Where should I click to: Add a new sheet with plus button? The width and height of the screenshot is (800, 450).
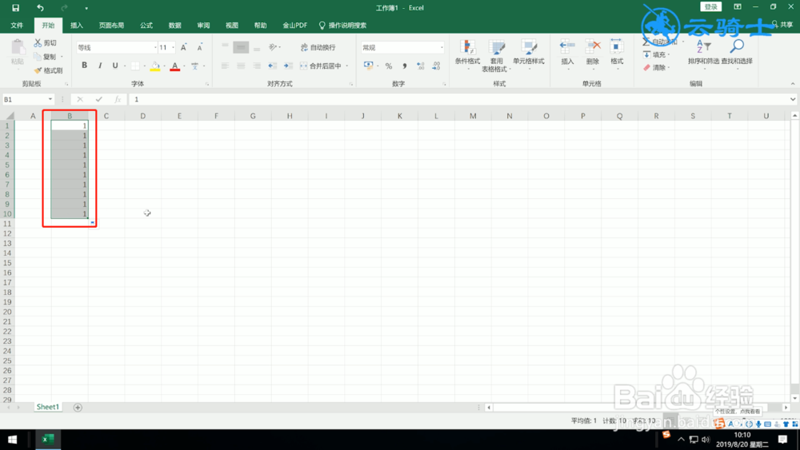tap(78, 407)
